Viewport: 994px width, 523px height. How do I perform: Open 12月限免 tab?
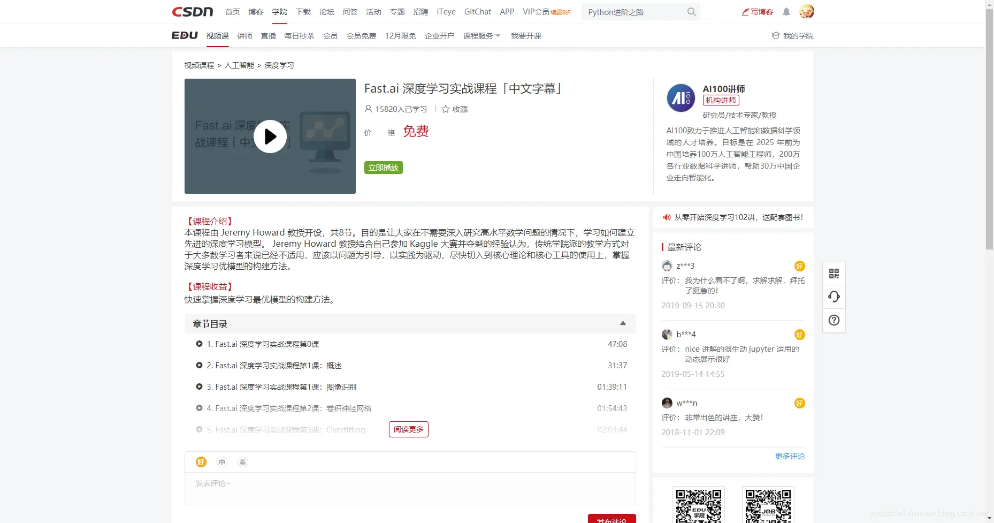click(x=401, y=36)
